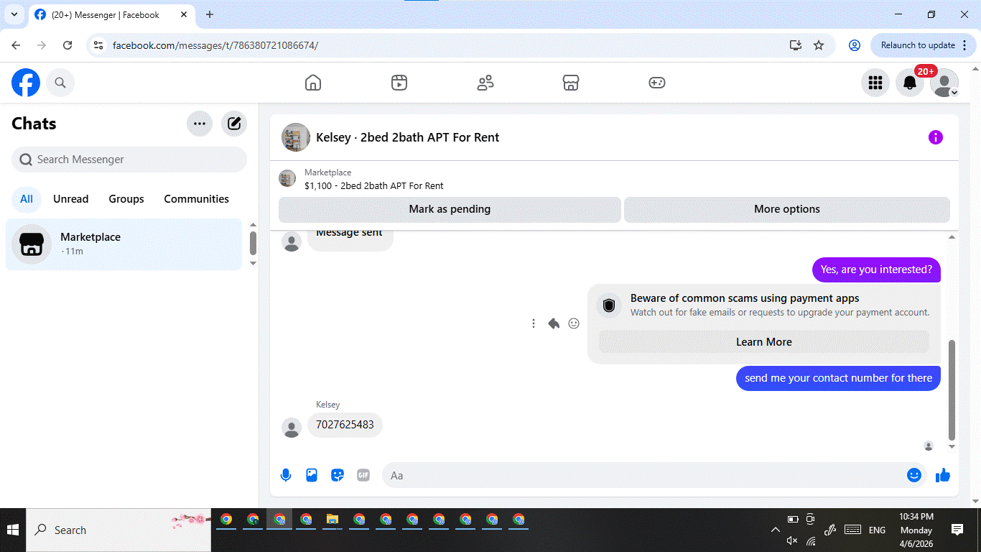Open File Explorer from the taskbar
This screenshot has height=552, width=981.
pyautogui.click(x=333, y=520)
